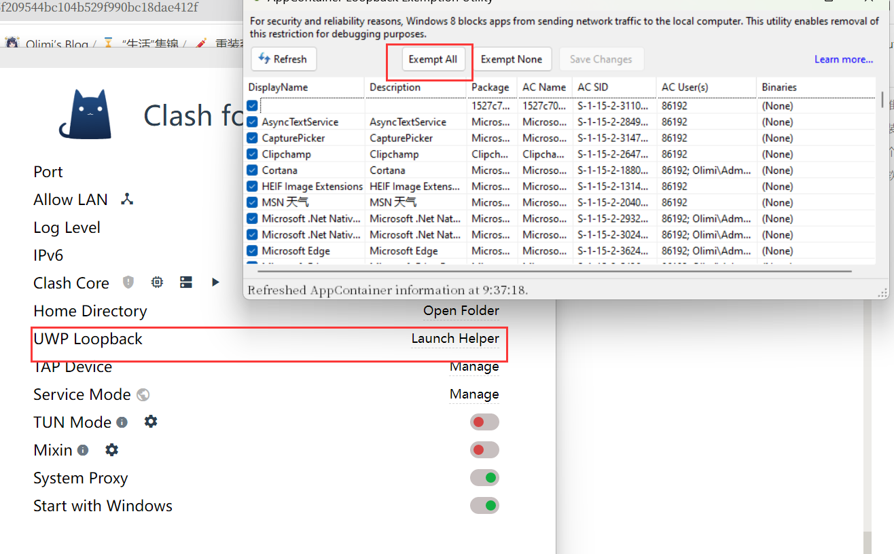The height and width of the screenshot is (554, 894).
Task: Click the Cortana row's AC User(s) cell
Action: coord(707,170)
